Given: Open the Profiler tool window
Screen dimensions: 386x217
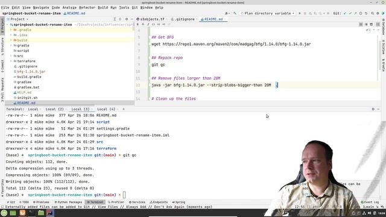Looking at the screenshot, I should coord(116,203).
